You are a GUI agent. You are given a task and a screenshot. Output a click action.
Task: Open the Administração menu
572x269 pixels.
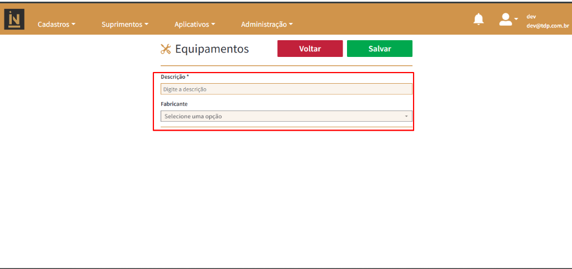tap(267, 25)
